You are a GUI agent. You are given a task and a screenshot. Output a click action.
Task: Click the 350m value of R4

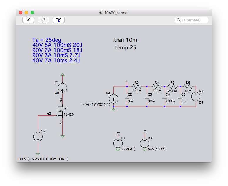coord(157,91)
